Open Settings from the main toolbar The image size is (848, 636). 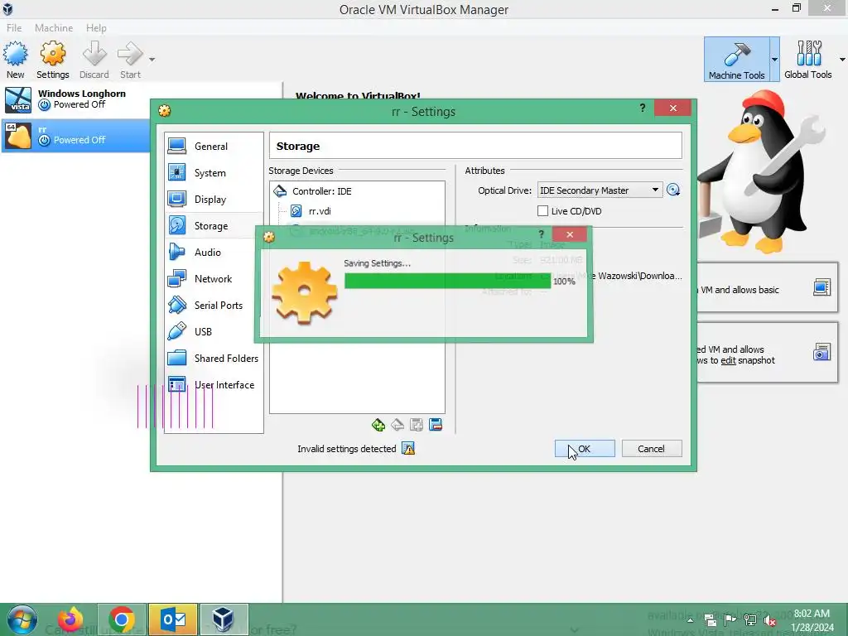(52, 60)
